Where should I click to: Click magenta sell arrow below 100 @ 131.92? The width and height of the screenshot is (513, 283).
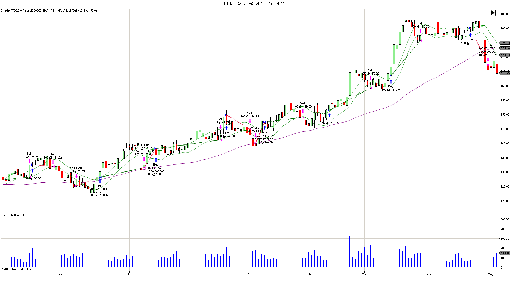(53, 162)
